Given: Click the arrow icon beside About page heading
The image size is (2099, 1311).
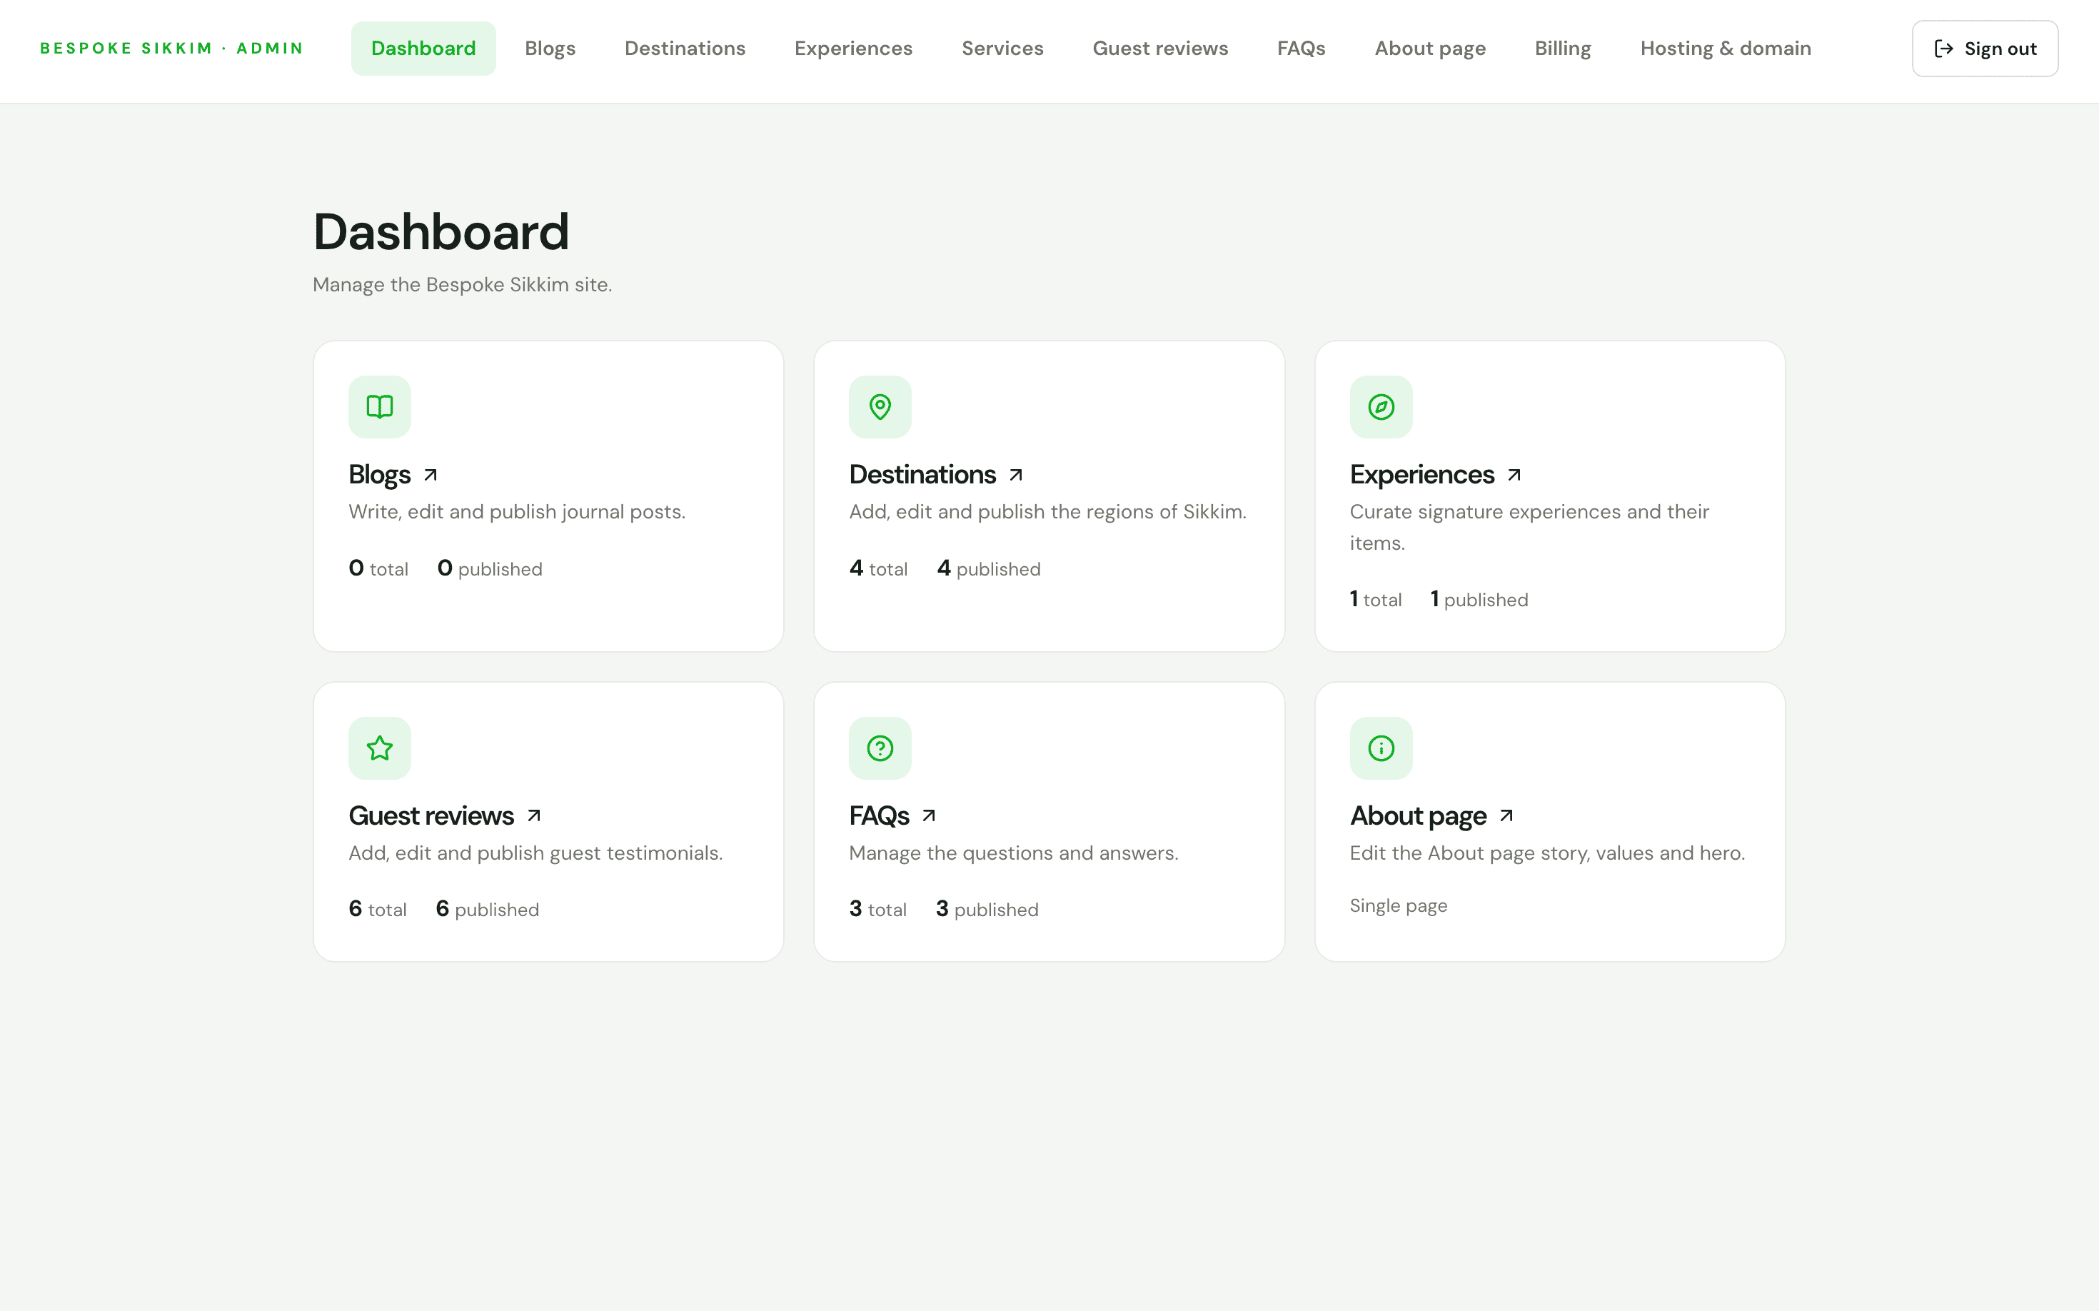Looking at the screenshot, I should click(1507, 816).
